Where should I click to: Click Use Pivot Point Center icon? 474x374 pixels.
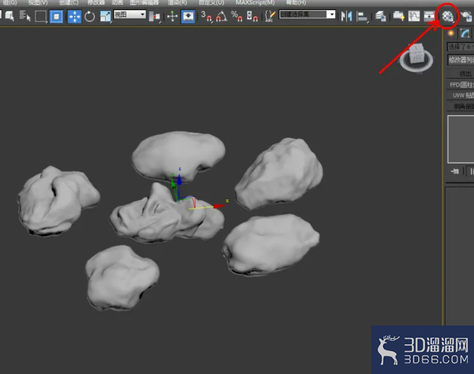[155, 16]
